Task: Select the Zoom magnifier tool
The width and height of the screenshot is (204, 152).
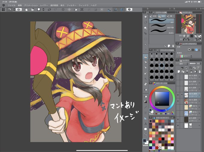Action: (145, 17)
